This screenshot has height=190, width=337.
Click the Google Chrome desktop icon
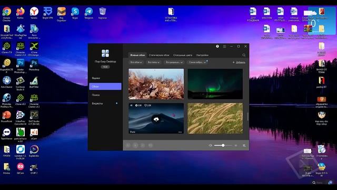tap(7, 14)
